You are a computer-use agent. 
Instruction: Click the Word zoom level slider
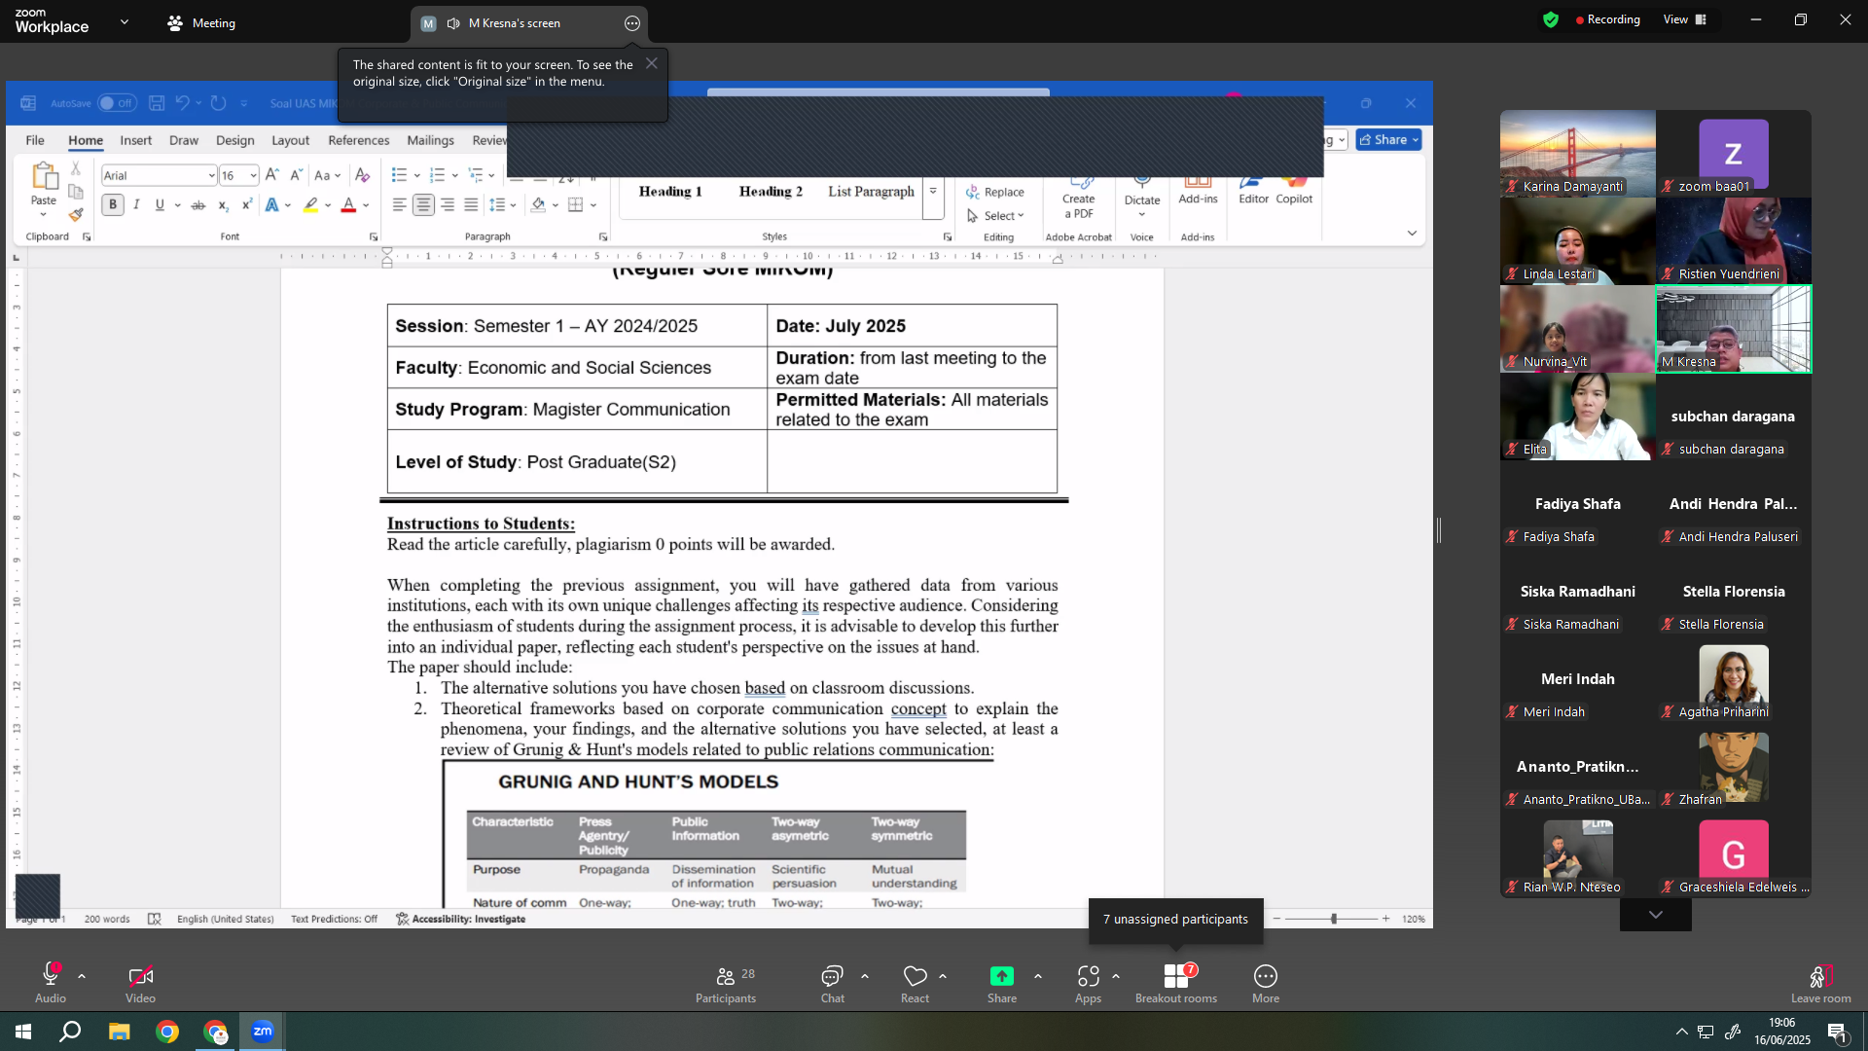click(x=1334, y=919)
